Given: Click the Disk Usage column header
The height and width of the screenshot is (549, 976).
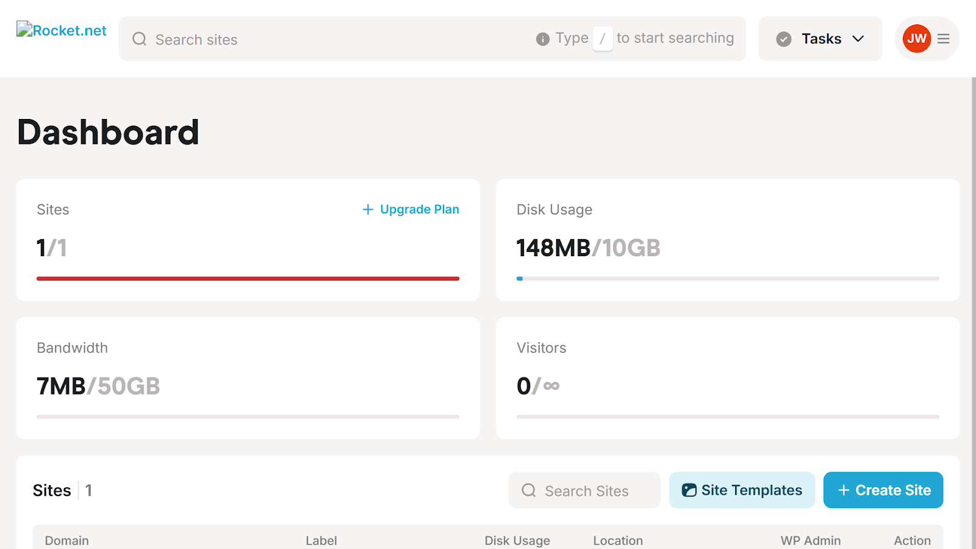Looking at the screenshot, I should (517, 540).
